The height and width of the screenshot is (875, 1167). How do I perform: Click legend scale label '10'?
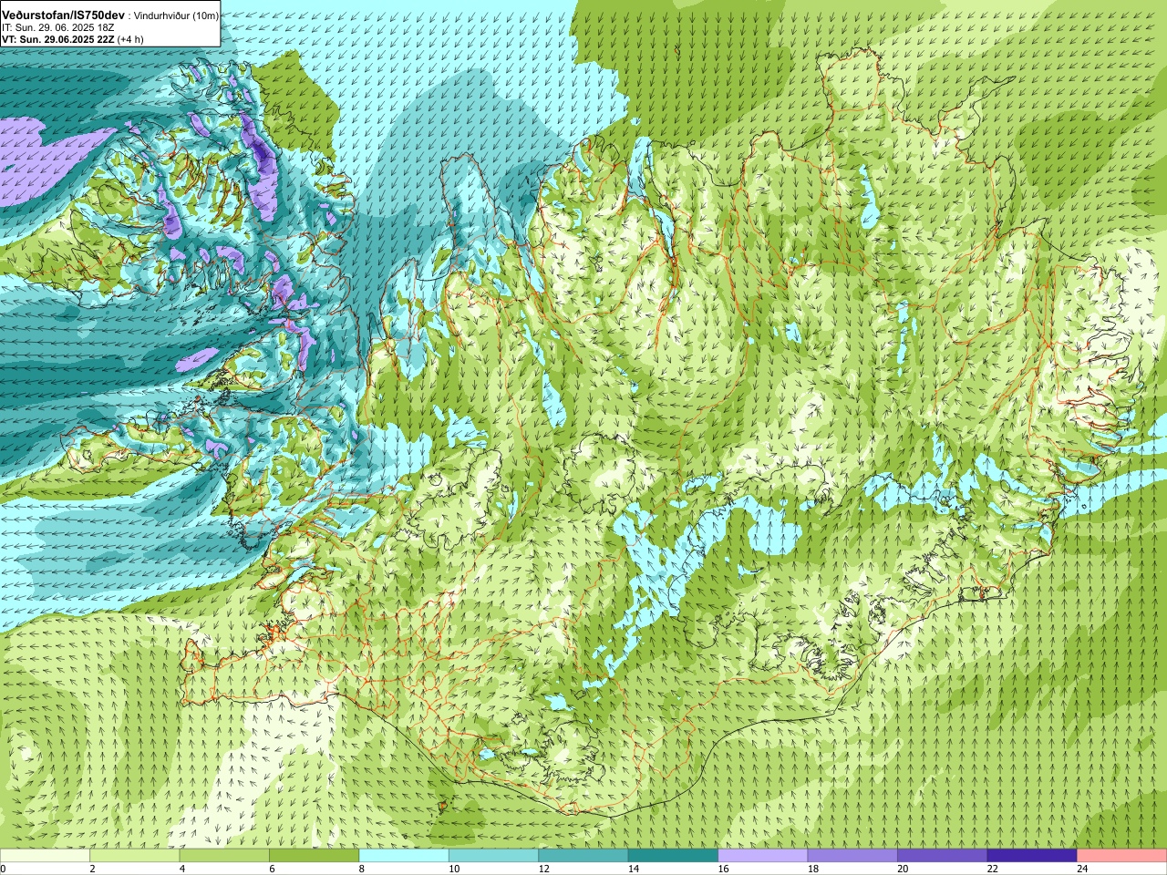point(452,869)
